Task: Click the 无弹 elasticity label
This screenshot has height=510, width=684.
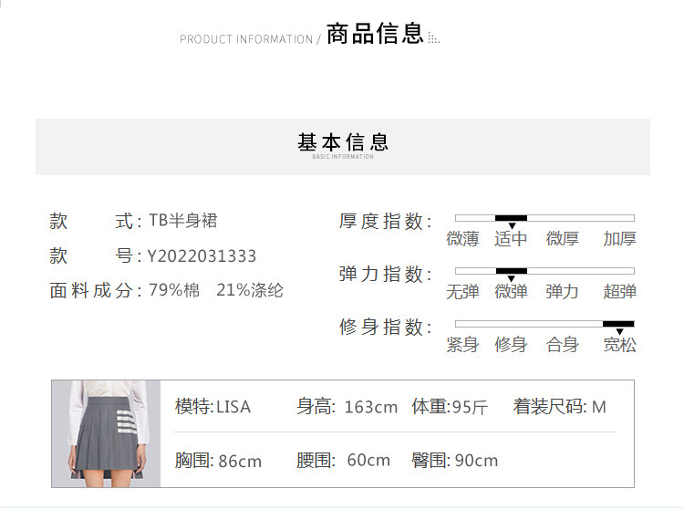Action: click(462, 292)
